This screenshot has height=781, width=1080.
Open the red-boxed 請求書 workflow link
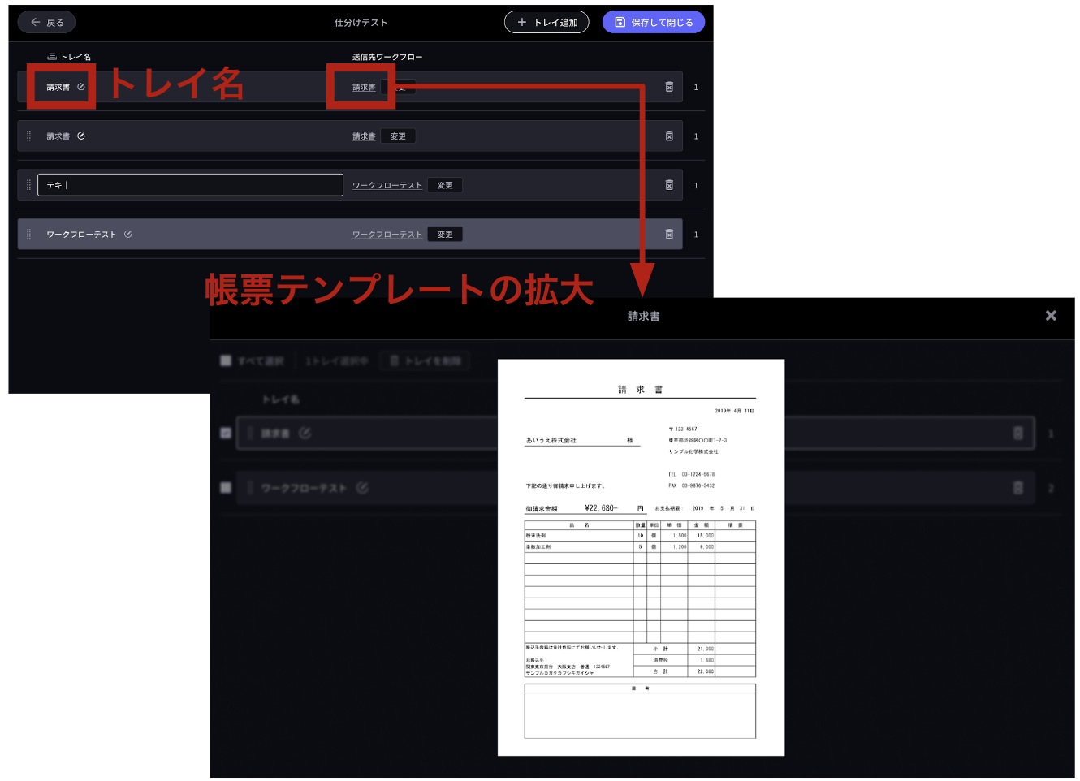(x=364, y=88)
